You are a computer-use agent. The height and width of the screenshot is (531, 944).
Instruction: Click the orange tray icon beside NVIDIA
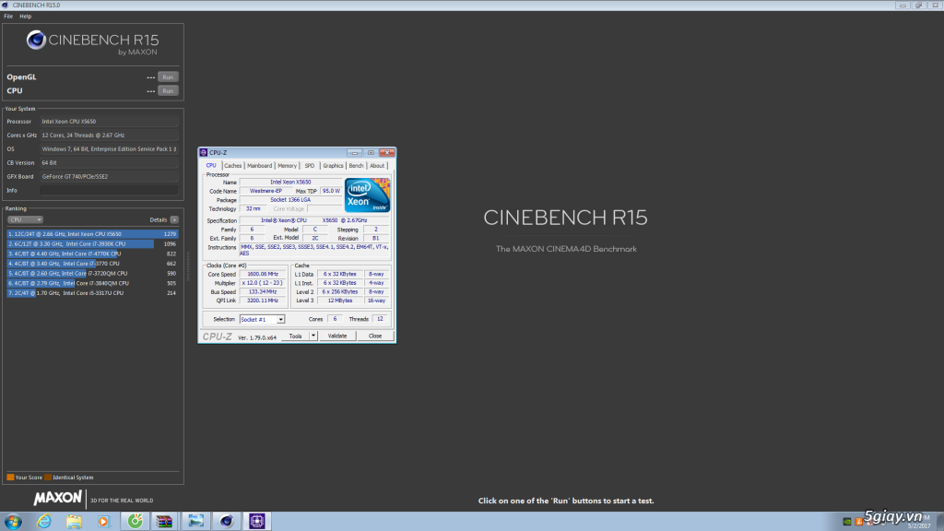click(858, 522)
